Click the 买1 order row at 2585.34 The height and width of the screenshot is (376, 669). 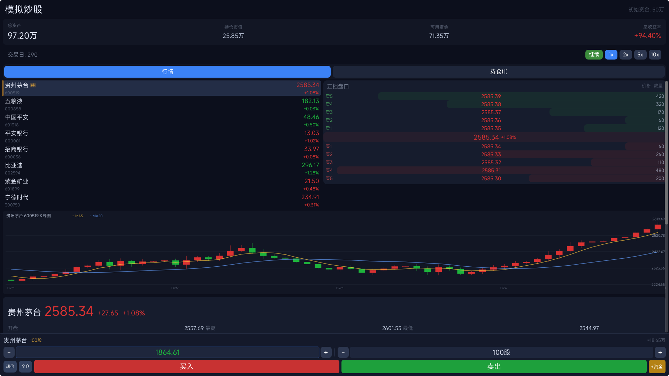(494, 146)
